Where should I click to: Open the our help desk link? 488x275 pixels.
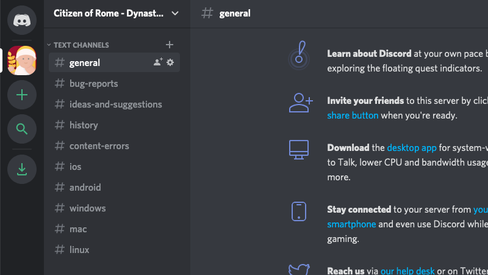407,271
